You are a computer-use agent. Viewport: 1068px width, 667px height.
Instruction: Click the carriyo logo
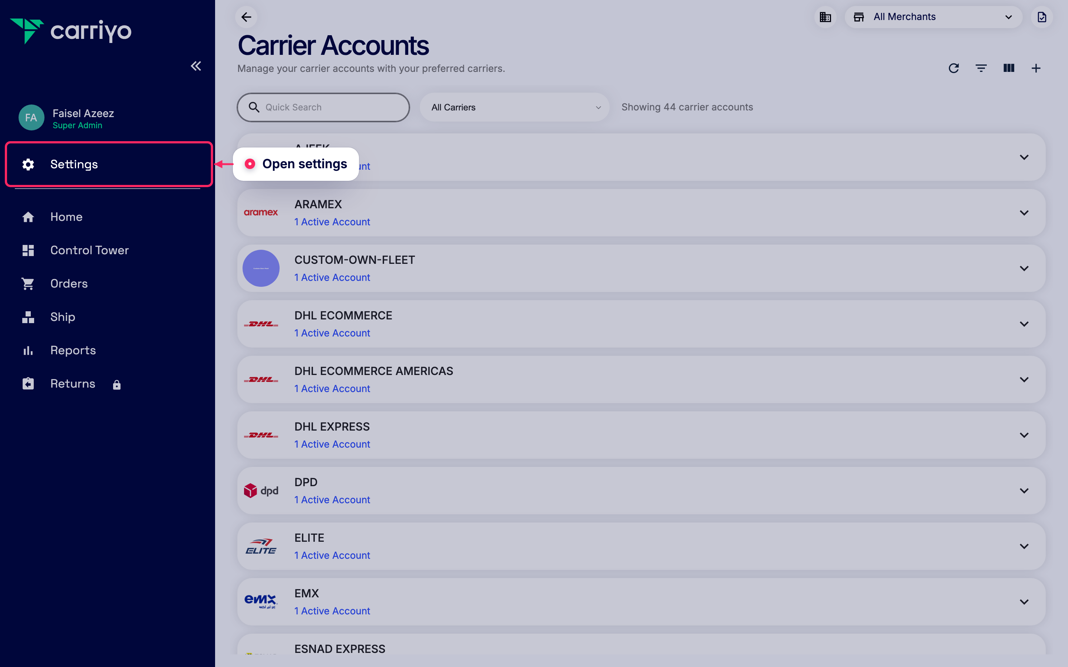[x=70, y=31]
